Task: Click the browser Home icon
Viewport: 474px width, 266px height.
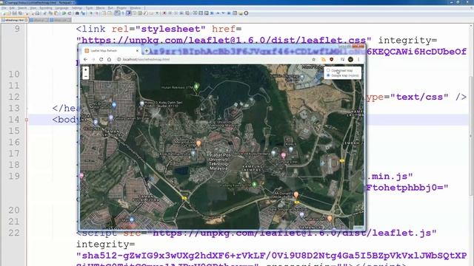Action: point(109,59)
